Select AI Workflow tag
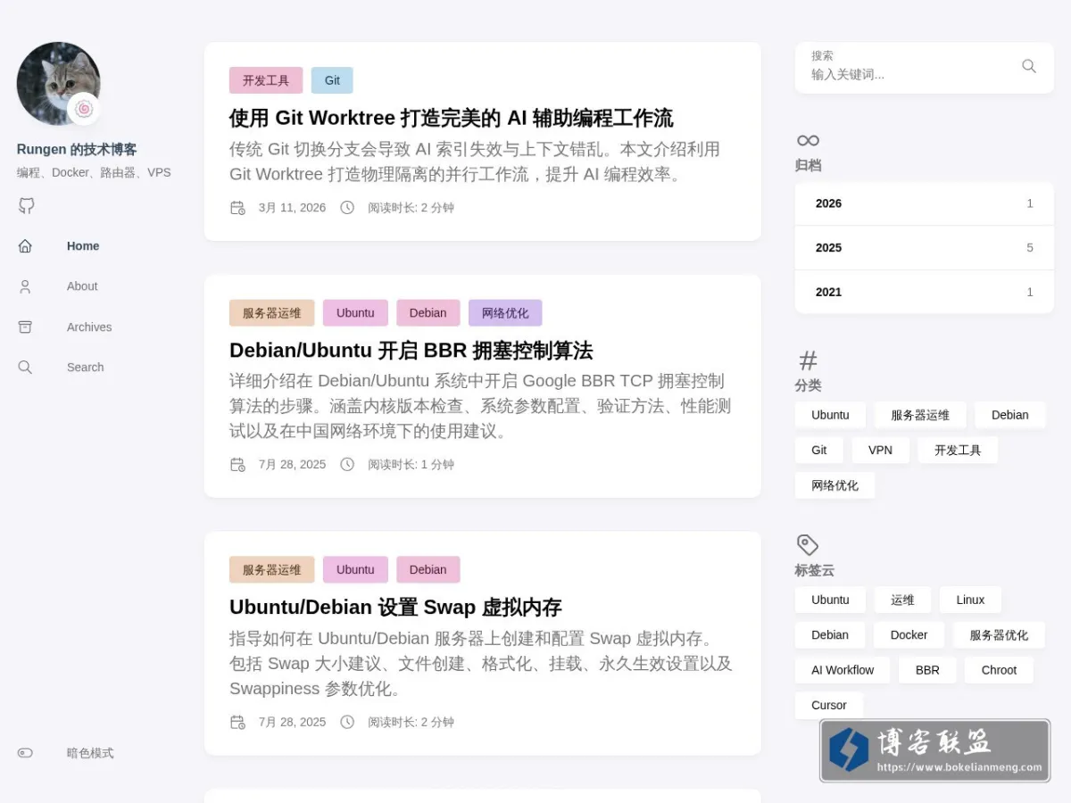Image resolution: width=1071 pixels, height=803 pixels. tap(843, 670)
